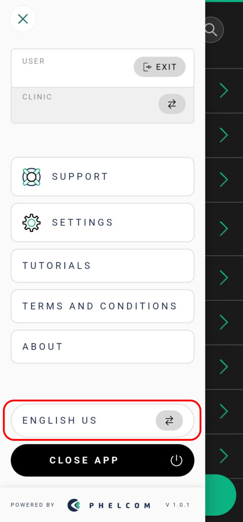Select the English US language field
Screen dimensions: 243x522
coord(102,421)
